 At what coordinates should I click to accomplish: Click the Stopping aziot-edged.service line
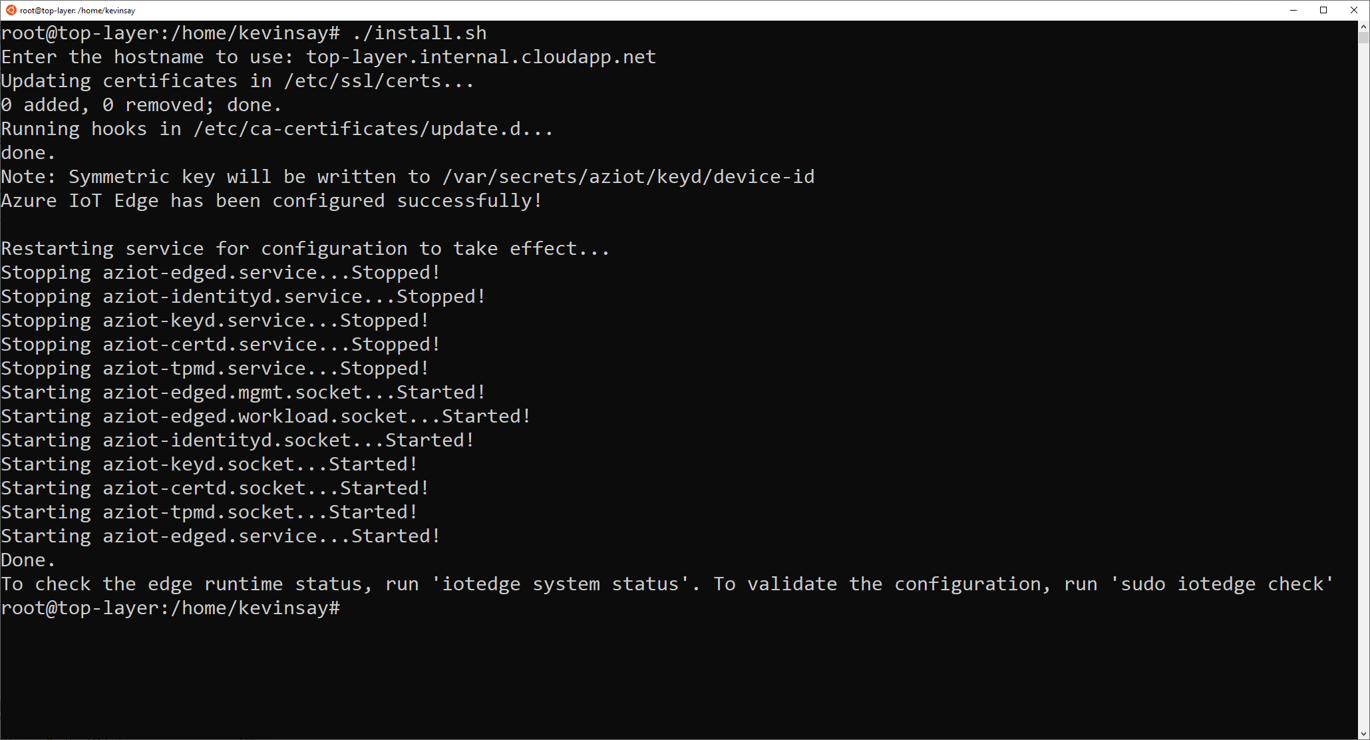(x=220, y=272)
